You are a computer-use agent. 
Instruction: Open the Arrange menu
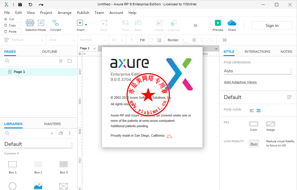click(x=65, y=13)
